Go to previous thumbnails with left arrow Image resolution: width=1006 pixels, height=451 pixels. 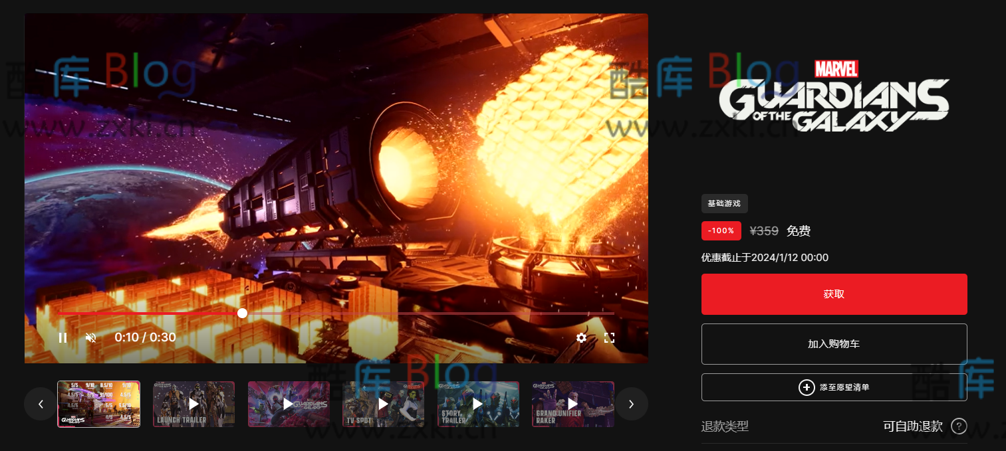[41, 404]
